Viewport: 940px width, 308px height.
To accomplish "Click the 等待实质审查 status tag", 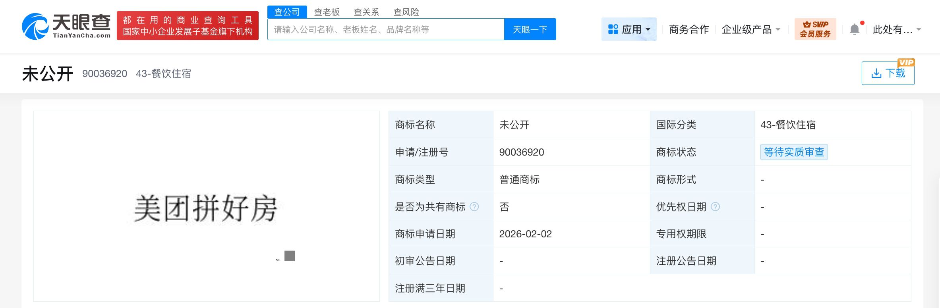I will (x=794, y=152).
